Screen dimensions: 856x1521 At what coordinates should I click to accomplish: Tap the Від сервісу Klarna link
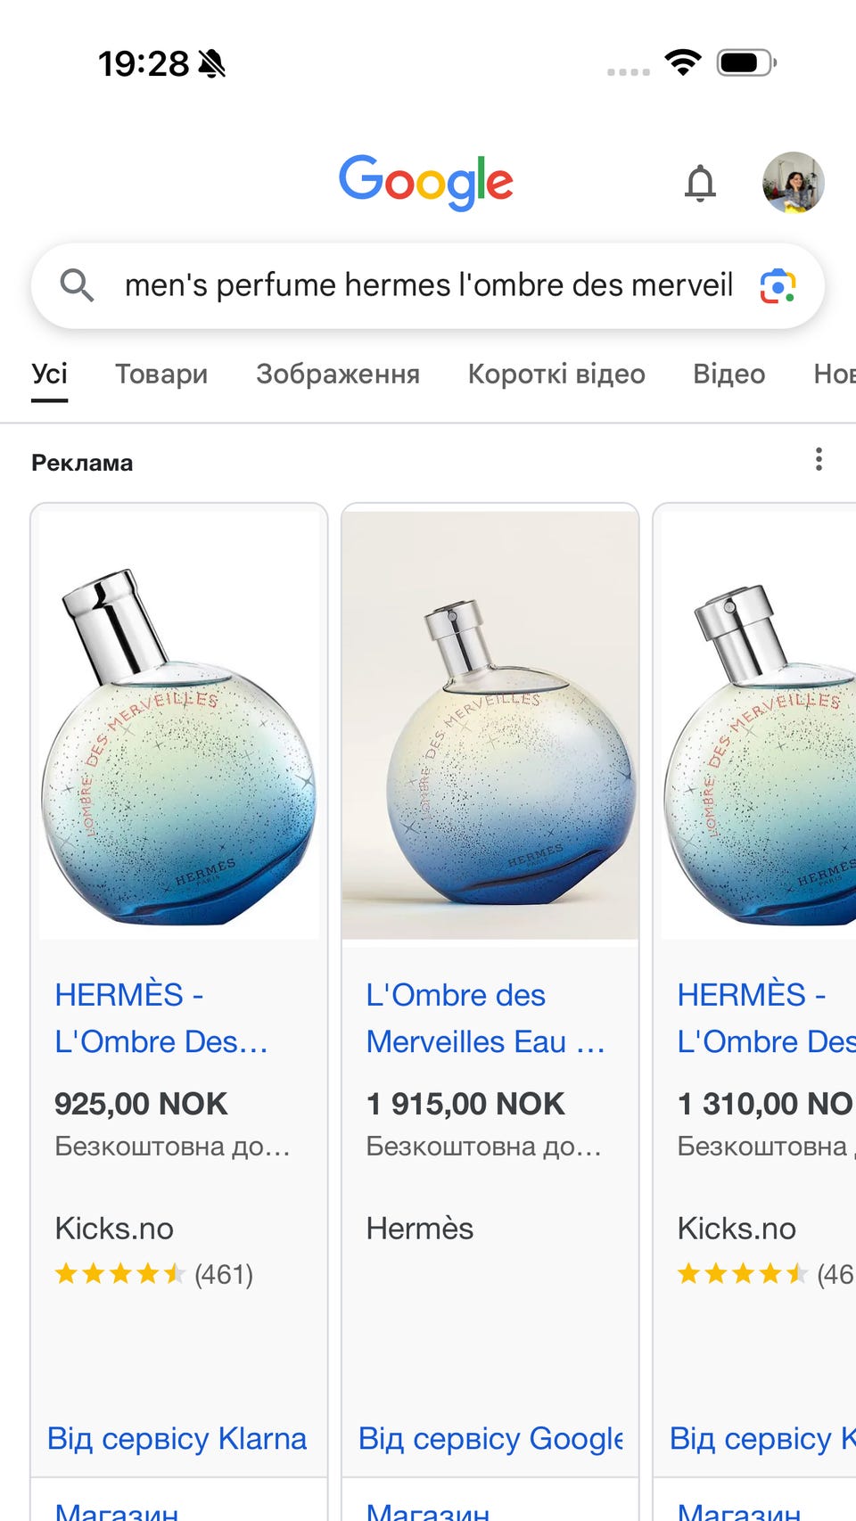tap(177, 1438)
